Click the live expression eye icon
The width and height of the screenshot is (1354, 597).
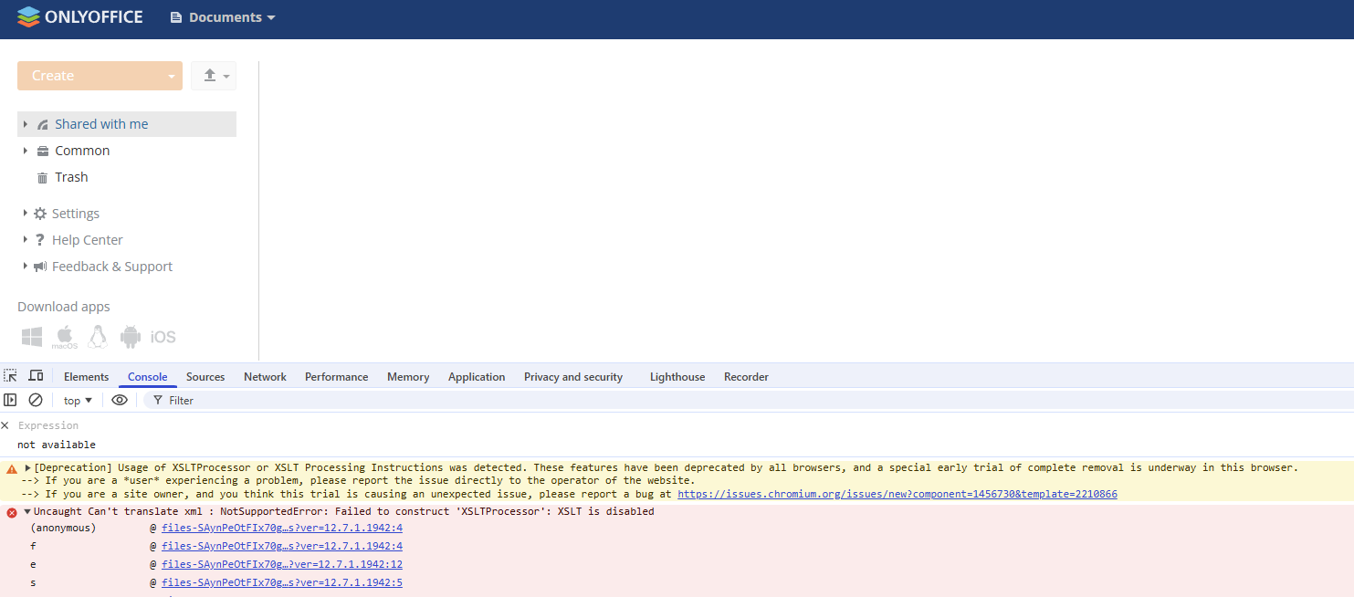coord(120,400)
